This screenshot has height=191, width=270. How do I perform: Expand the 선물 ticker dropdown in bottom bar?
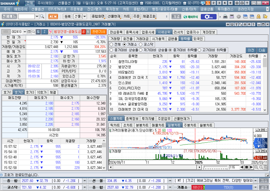pos(170,181)
